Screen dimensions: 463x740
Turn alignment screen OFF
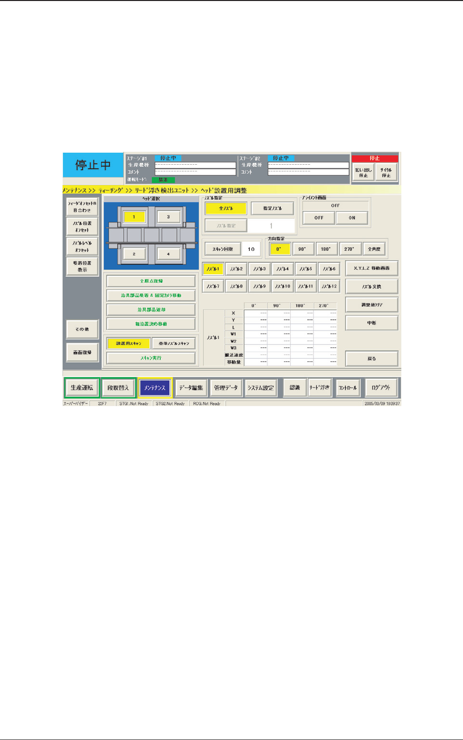pyautogui.click(x=319, y=218)
